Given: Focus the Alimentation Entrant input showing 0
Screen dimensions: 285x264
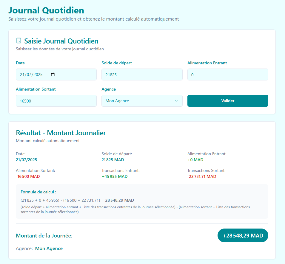Looking at the screenshot, I should click(228, 74).
